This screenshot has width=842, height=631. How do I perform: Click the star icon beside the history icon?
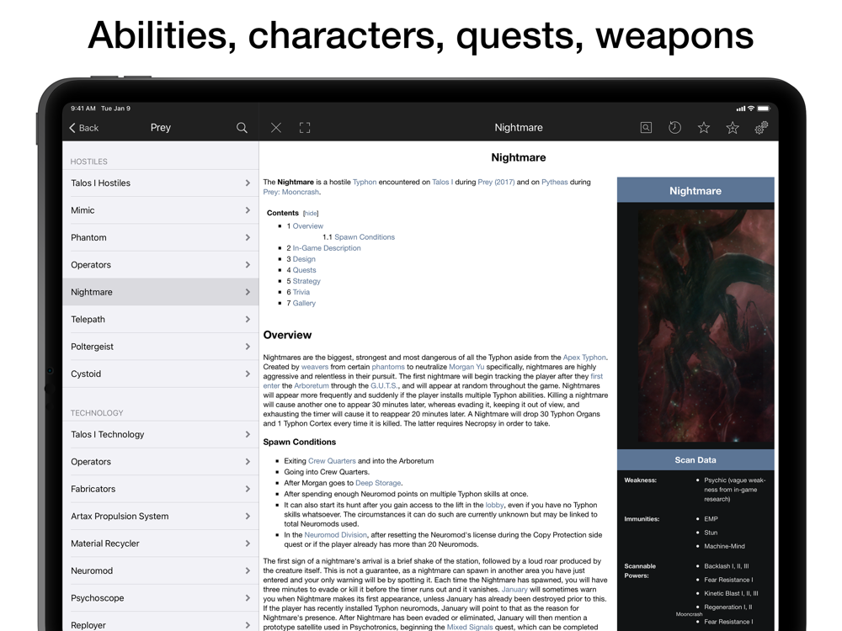pos(704,128)
